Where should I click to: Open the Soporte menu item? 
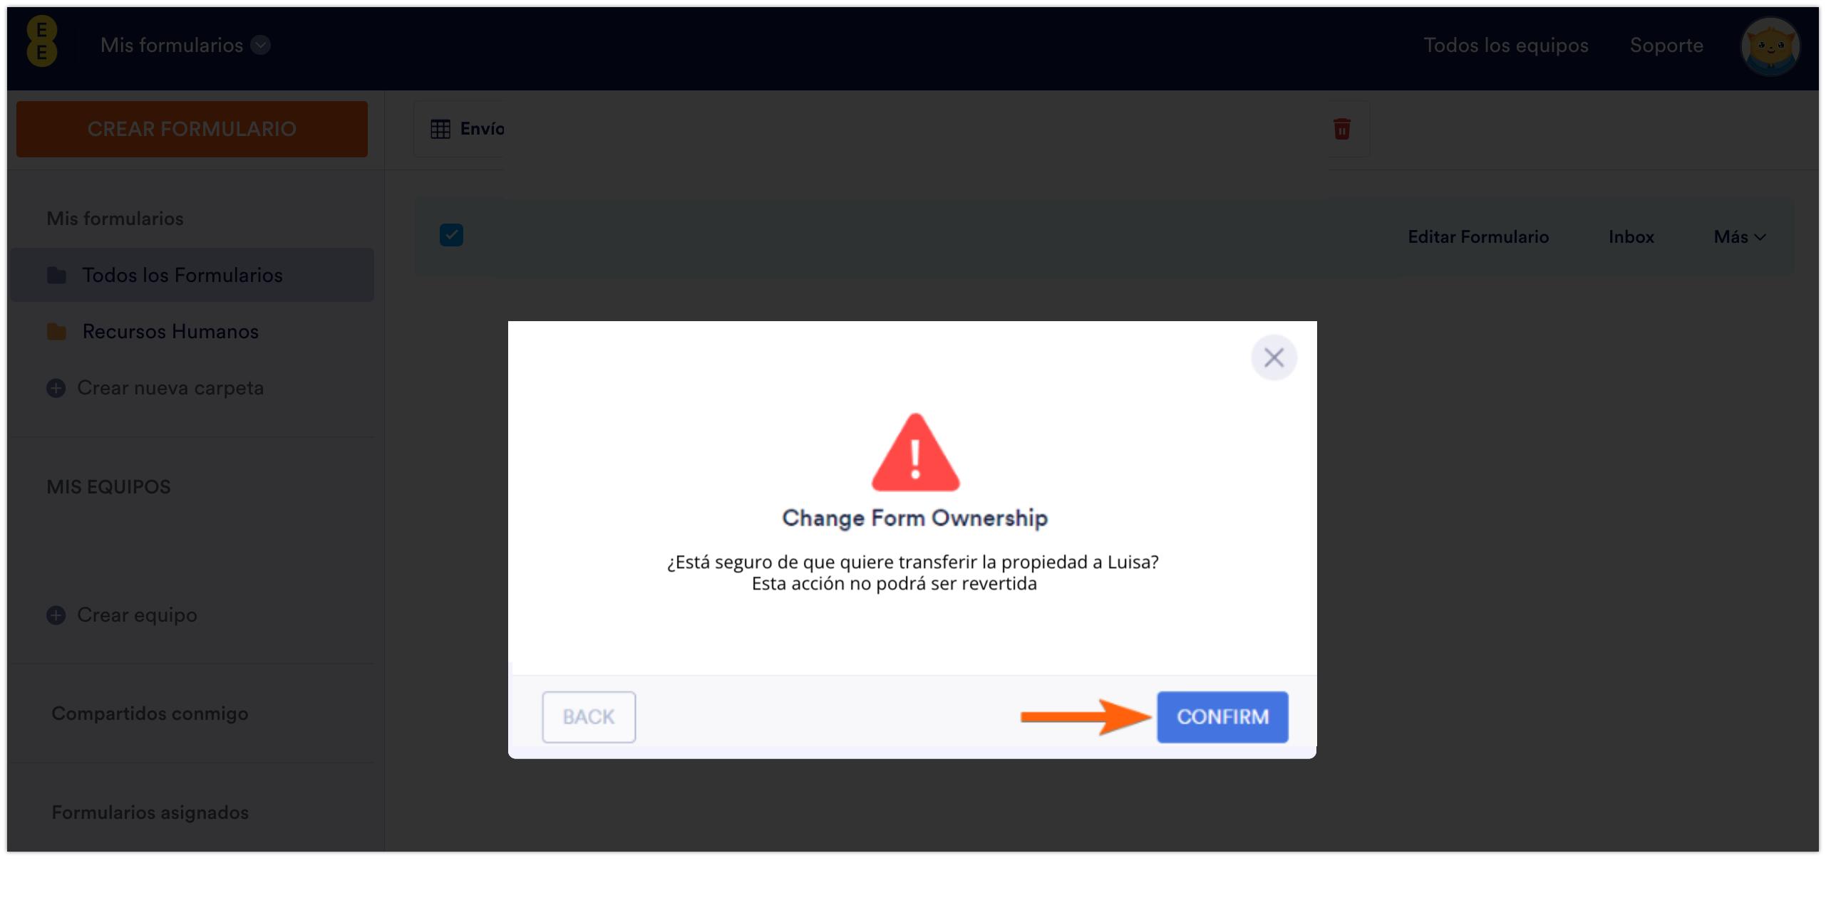click(x=1666, y=45)
